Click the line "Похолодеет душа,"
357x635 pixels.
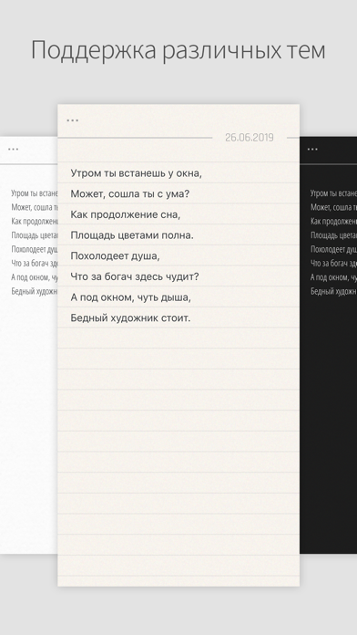coord(116,256)
